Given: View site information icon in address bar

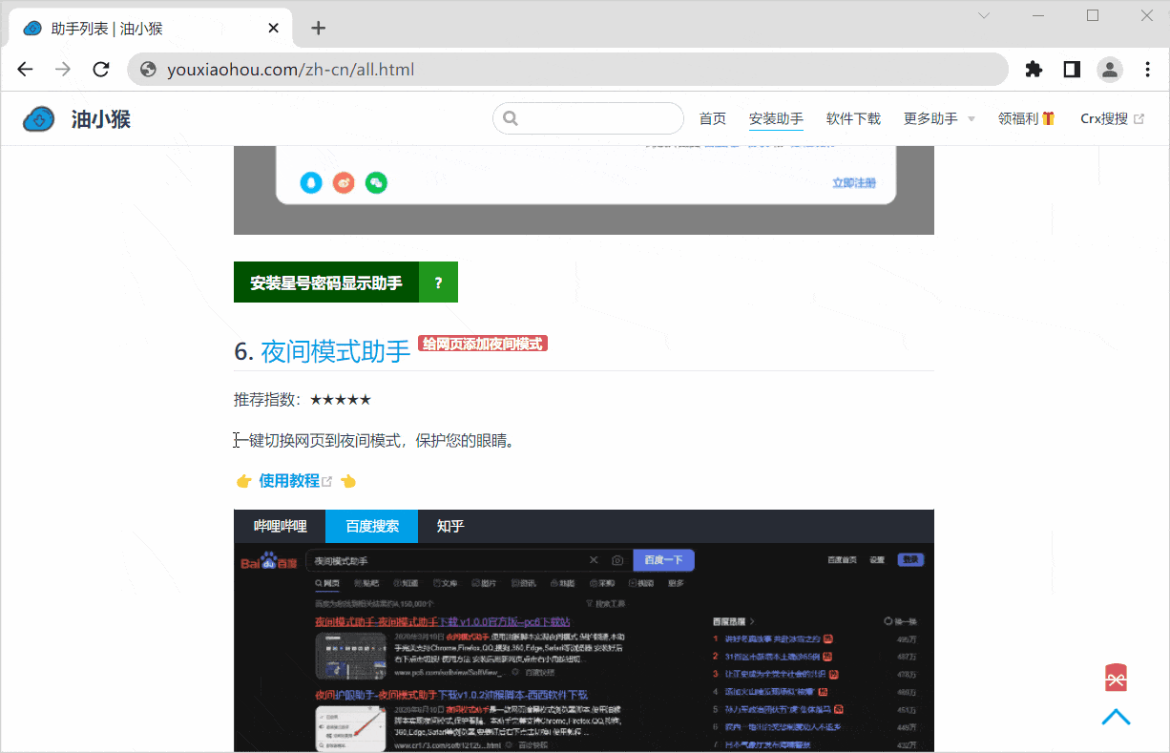Looking at the screenshot, I should click(x=148, y=70).
